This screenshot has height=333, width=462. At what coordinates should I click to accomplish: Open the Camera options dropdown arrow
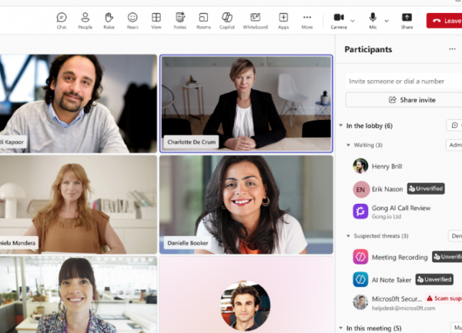(353, 21)
